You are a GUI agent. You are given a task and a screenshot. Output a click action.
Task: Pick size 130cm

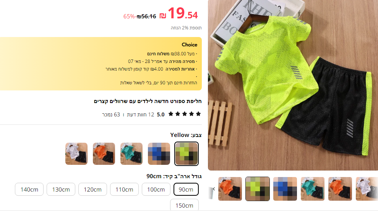coord(61,189)
